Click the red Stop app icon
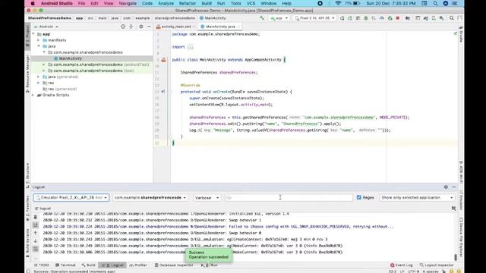This screenshot has width=486, height=273. tap(398, 18)
